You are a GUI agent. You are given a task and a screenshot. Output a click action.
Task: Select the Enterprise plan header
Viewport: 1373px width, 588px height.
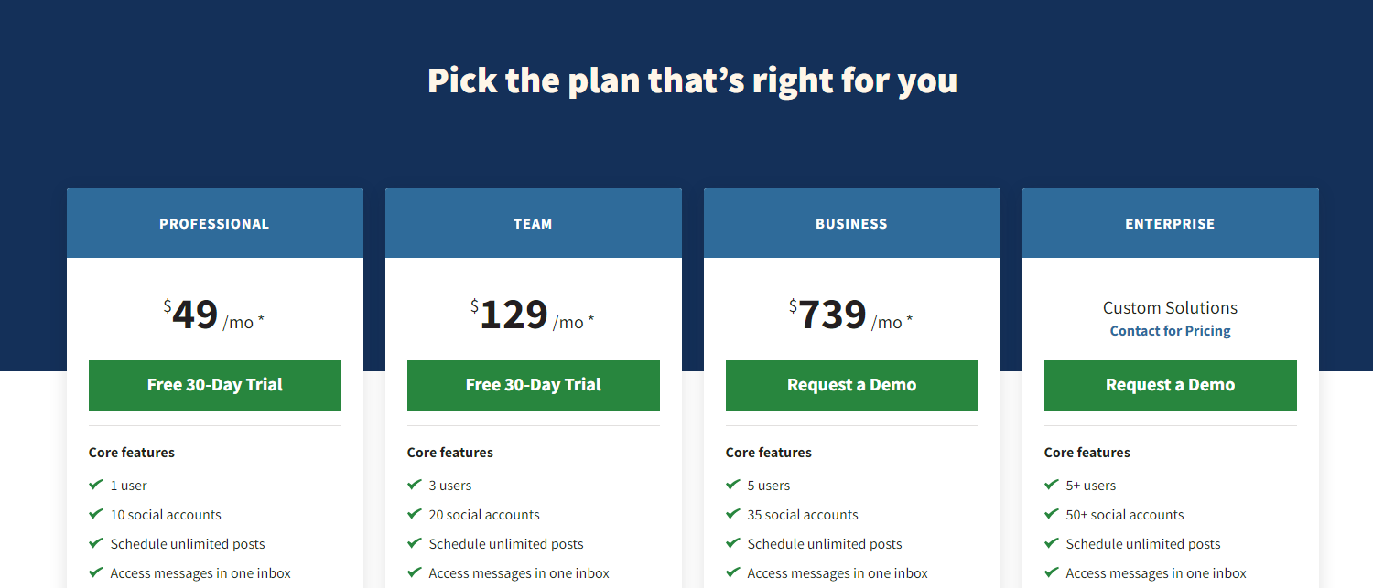pyautogui.click(x=1171, y=223)
